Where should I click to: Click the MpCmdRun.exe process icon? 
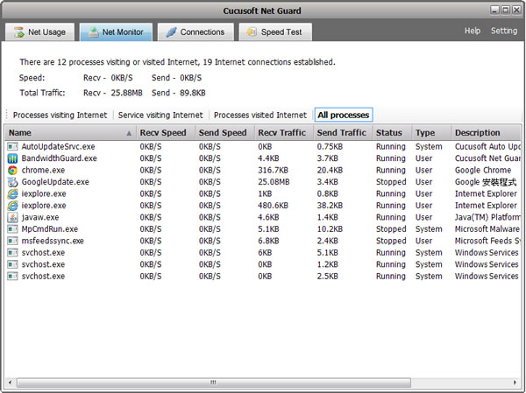click(12, 229)
